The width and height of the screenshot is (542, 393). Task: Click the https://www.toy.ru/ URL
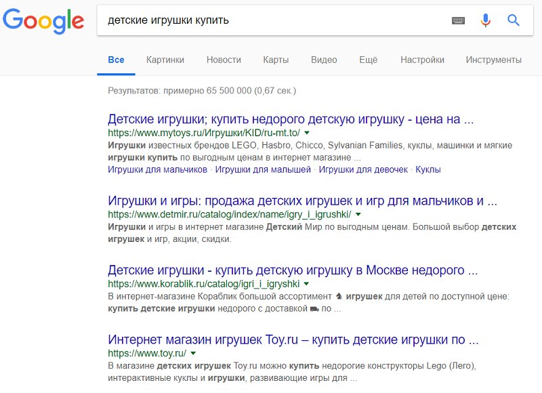pos(147,353)
